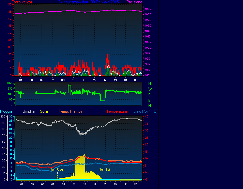Click the "180" wind direction axis value
The image size is (243, 189).
10,94
